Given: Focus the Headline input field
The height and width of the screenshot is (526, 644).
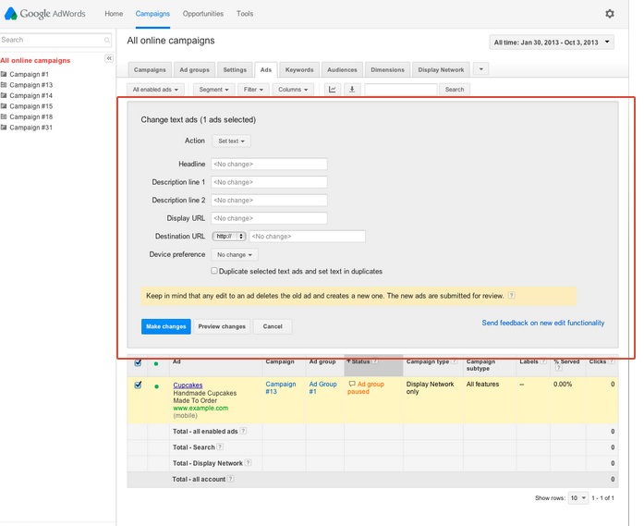Looking at the screenshot, I should [x=269, y=164].
